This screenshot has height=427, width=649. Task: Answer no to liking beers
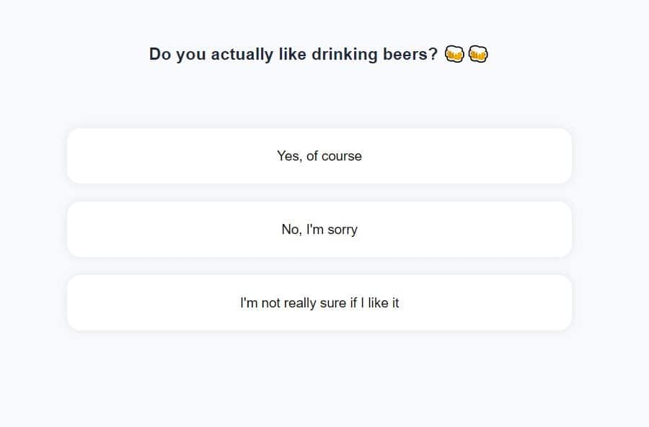[x=319, y=230]
